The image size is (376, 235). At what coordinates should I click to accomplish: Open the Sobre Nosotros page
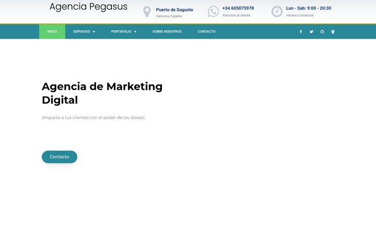click(x=167, y=31)
